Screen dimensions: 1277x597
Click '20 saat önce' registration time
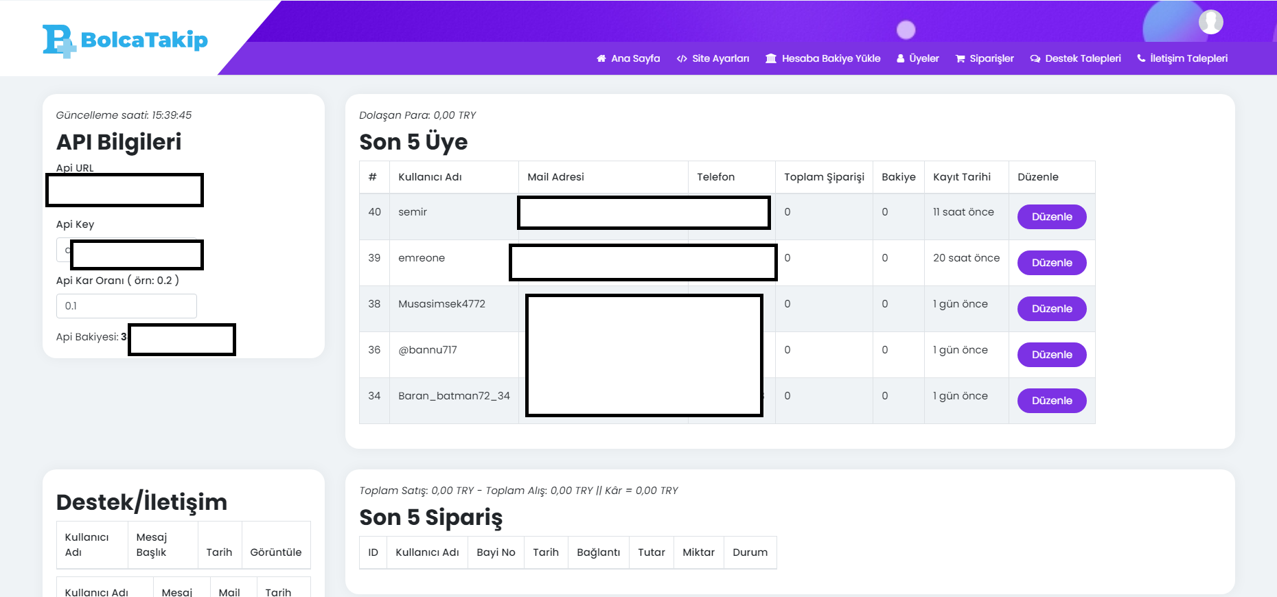966,258
